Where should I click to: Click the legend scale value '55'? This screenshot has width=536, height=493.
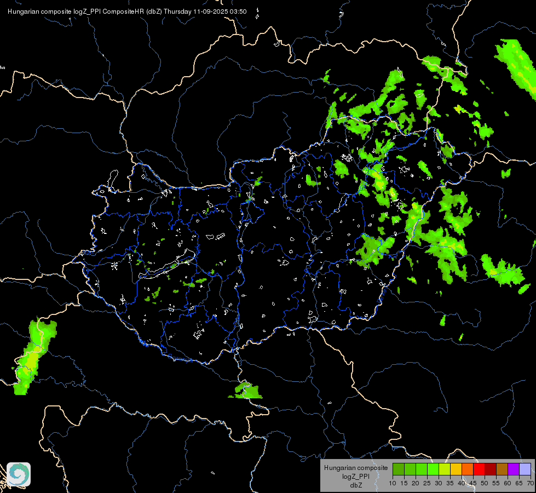496,483
